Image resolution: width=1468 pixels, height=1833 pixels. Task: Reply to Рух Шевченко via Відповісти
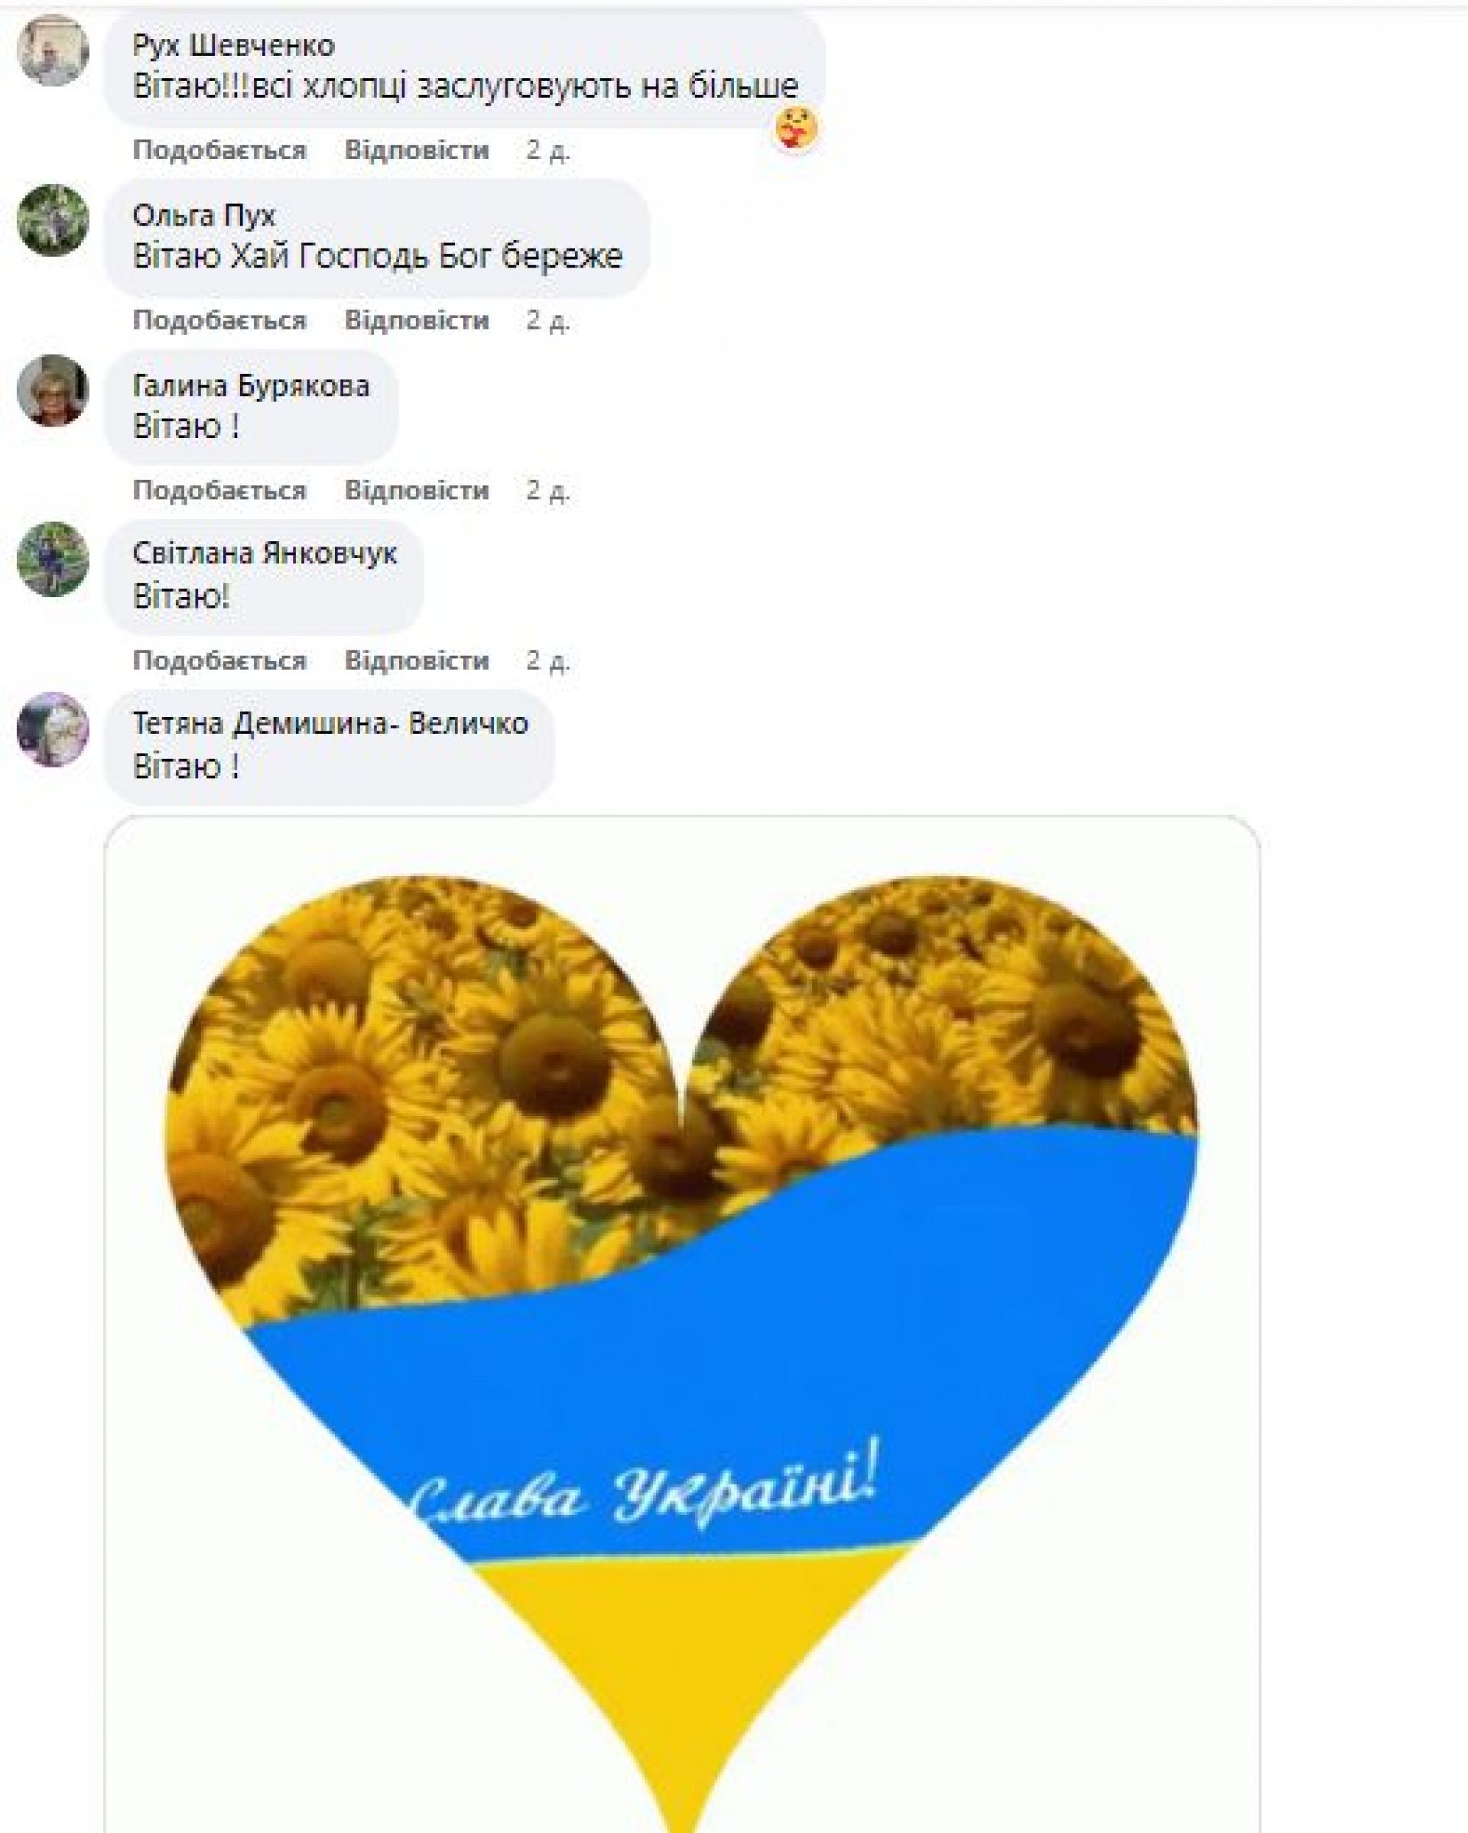417,151
